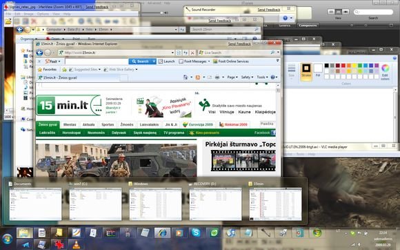Click the Send Feedback link in IE title bar
Viewport: 400px width, 250px height.
click(239, 44)
